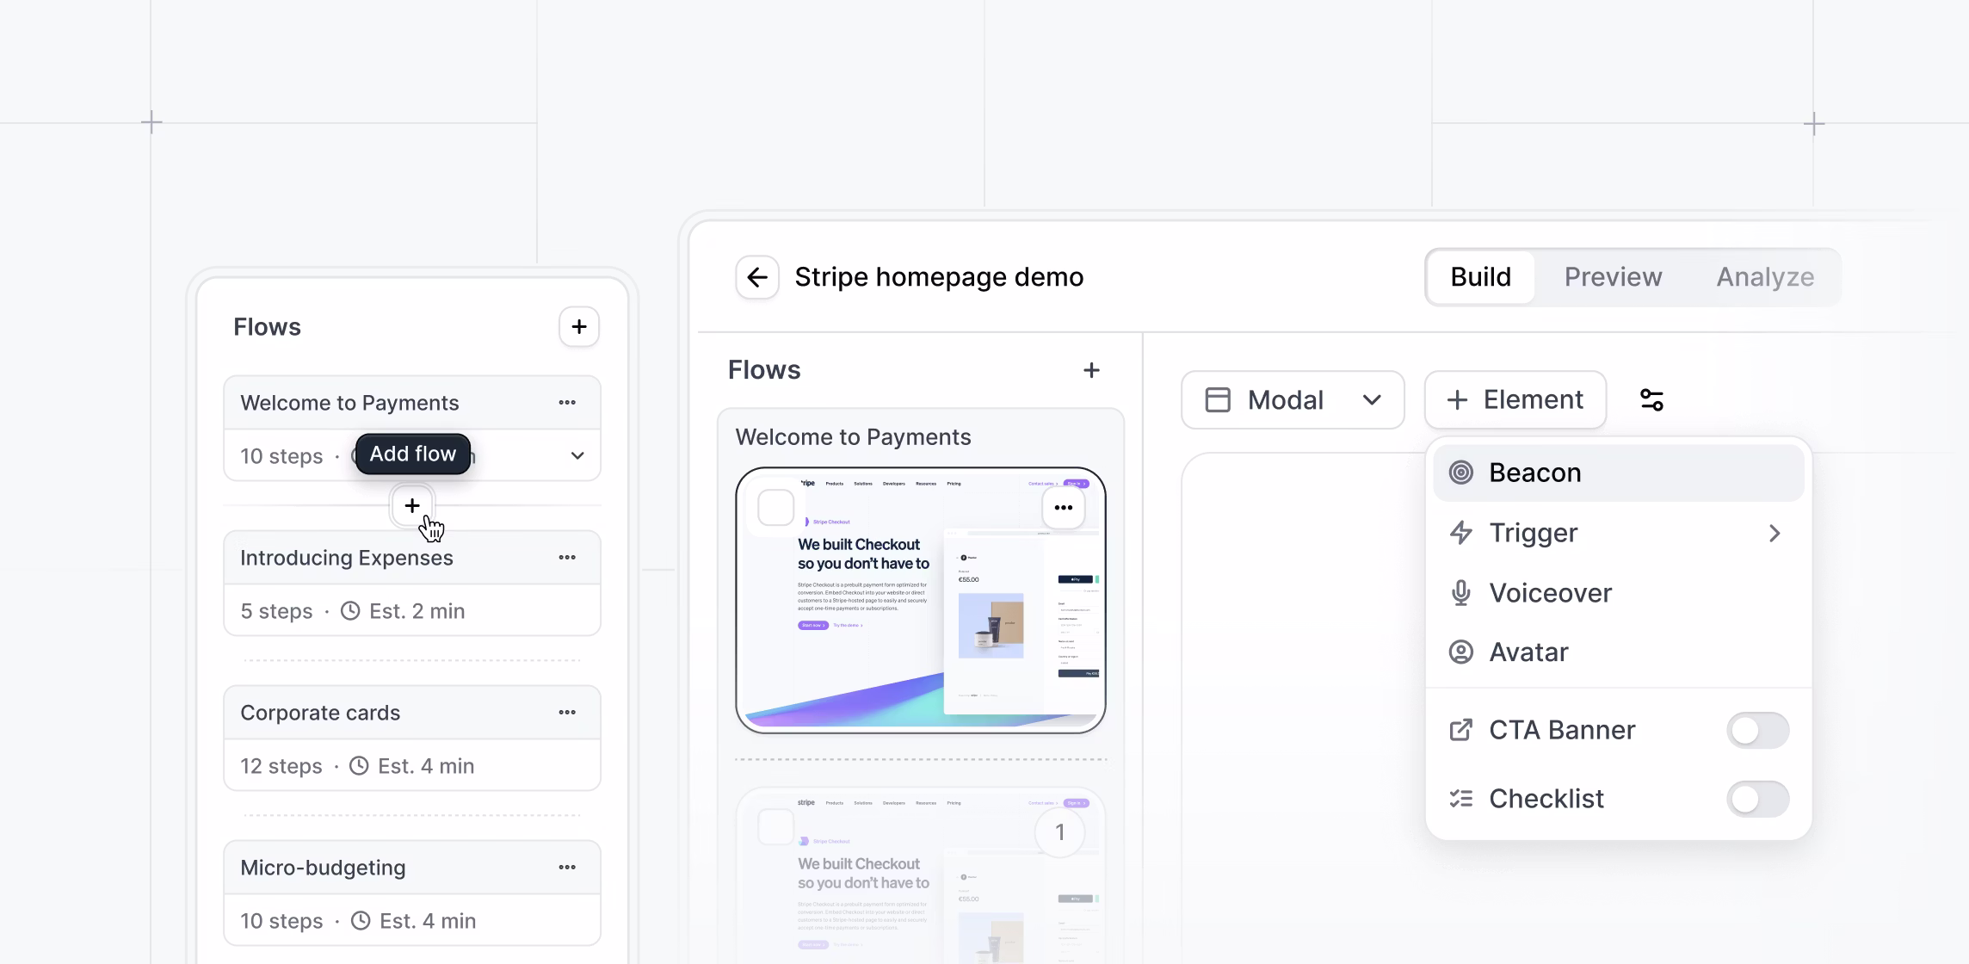The height and width of the screenshot is (964, 1969).
Task: Click the CTA Banner external-link icon
Action: pos(1460,729)
